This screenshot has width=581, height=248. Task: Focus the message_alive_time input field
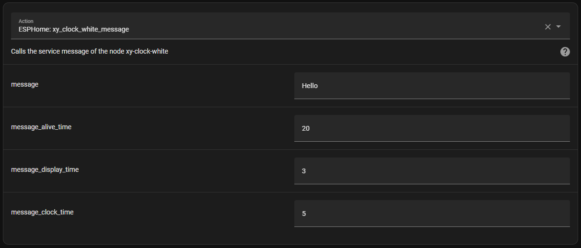431,128
